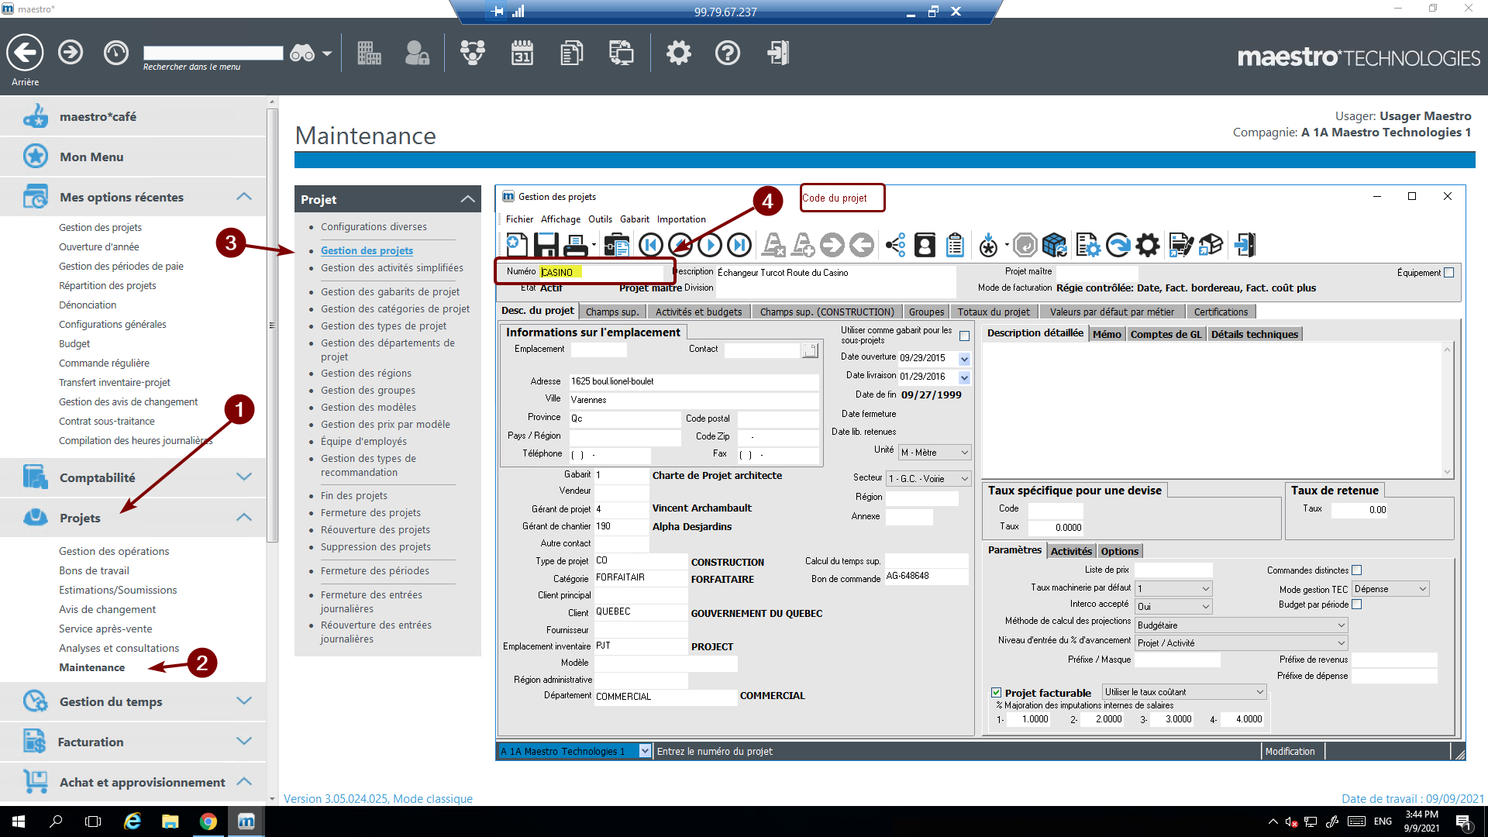Click the document signature pen icon

1180,245
